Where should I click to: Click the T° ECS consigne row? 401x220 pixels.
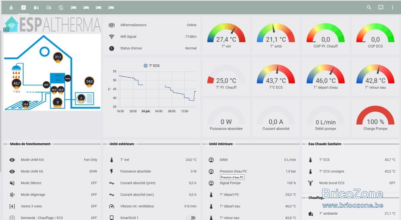tap(351, 172)
